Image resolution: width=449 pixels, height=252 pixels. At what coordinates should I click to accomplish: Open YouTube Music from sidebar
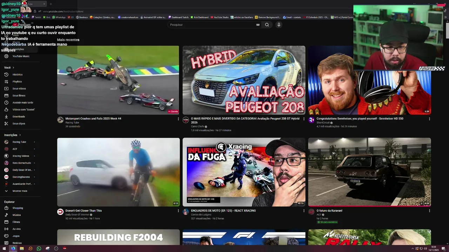click(21, 56)
